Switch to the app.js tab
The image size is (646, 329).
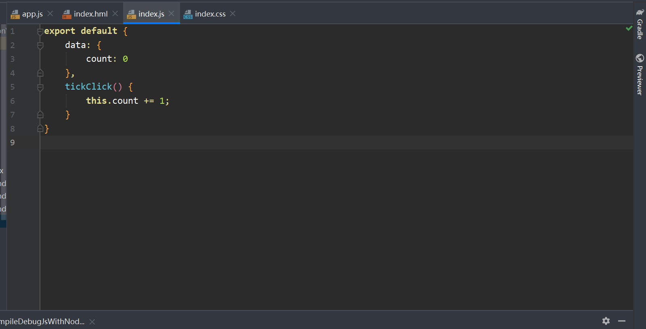coord(32,14)
